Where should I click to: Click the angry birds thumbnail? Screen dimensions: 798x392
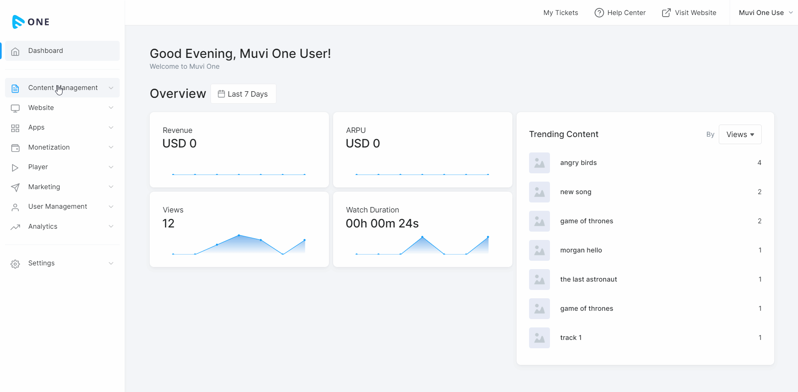(x=540, y=163)
